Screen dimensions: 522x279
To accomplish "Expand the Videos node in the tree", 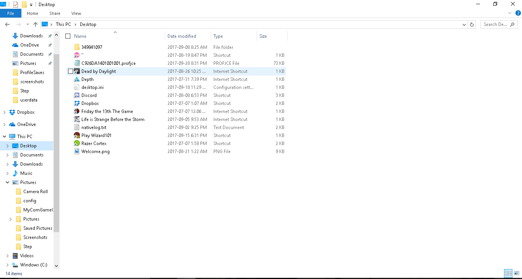I will tap(8, 256).
